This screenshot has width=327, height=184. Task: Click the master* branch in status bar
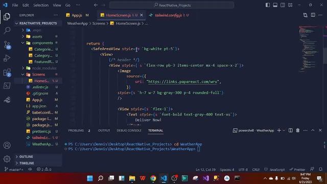click(x=14, y=169)
